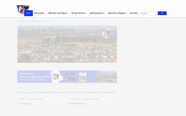The width and height of the screenshot is (186, 116).
Task: Click the Wassenach coat of arms logo
Action: tap(23, 9)
